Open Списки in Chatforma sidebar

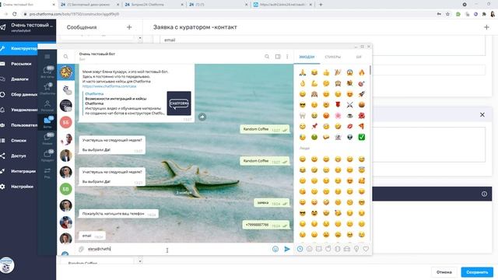[x=19, y=140]
